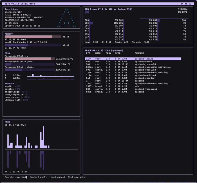Sort processes by PID column header
The image size is (197, 183).
coord(88,53)
